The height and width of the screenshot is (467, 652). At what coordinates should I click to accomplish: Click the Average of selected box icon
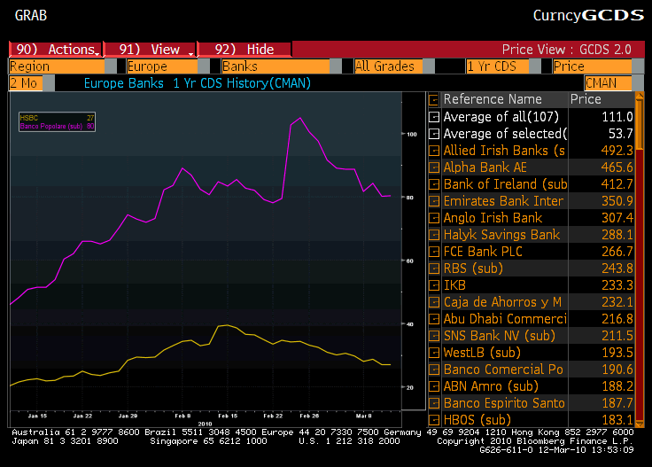coord(434,134)
